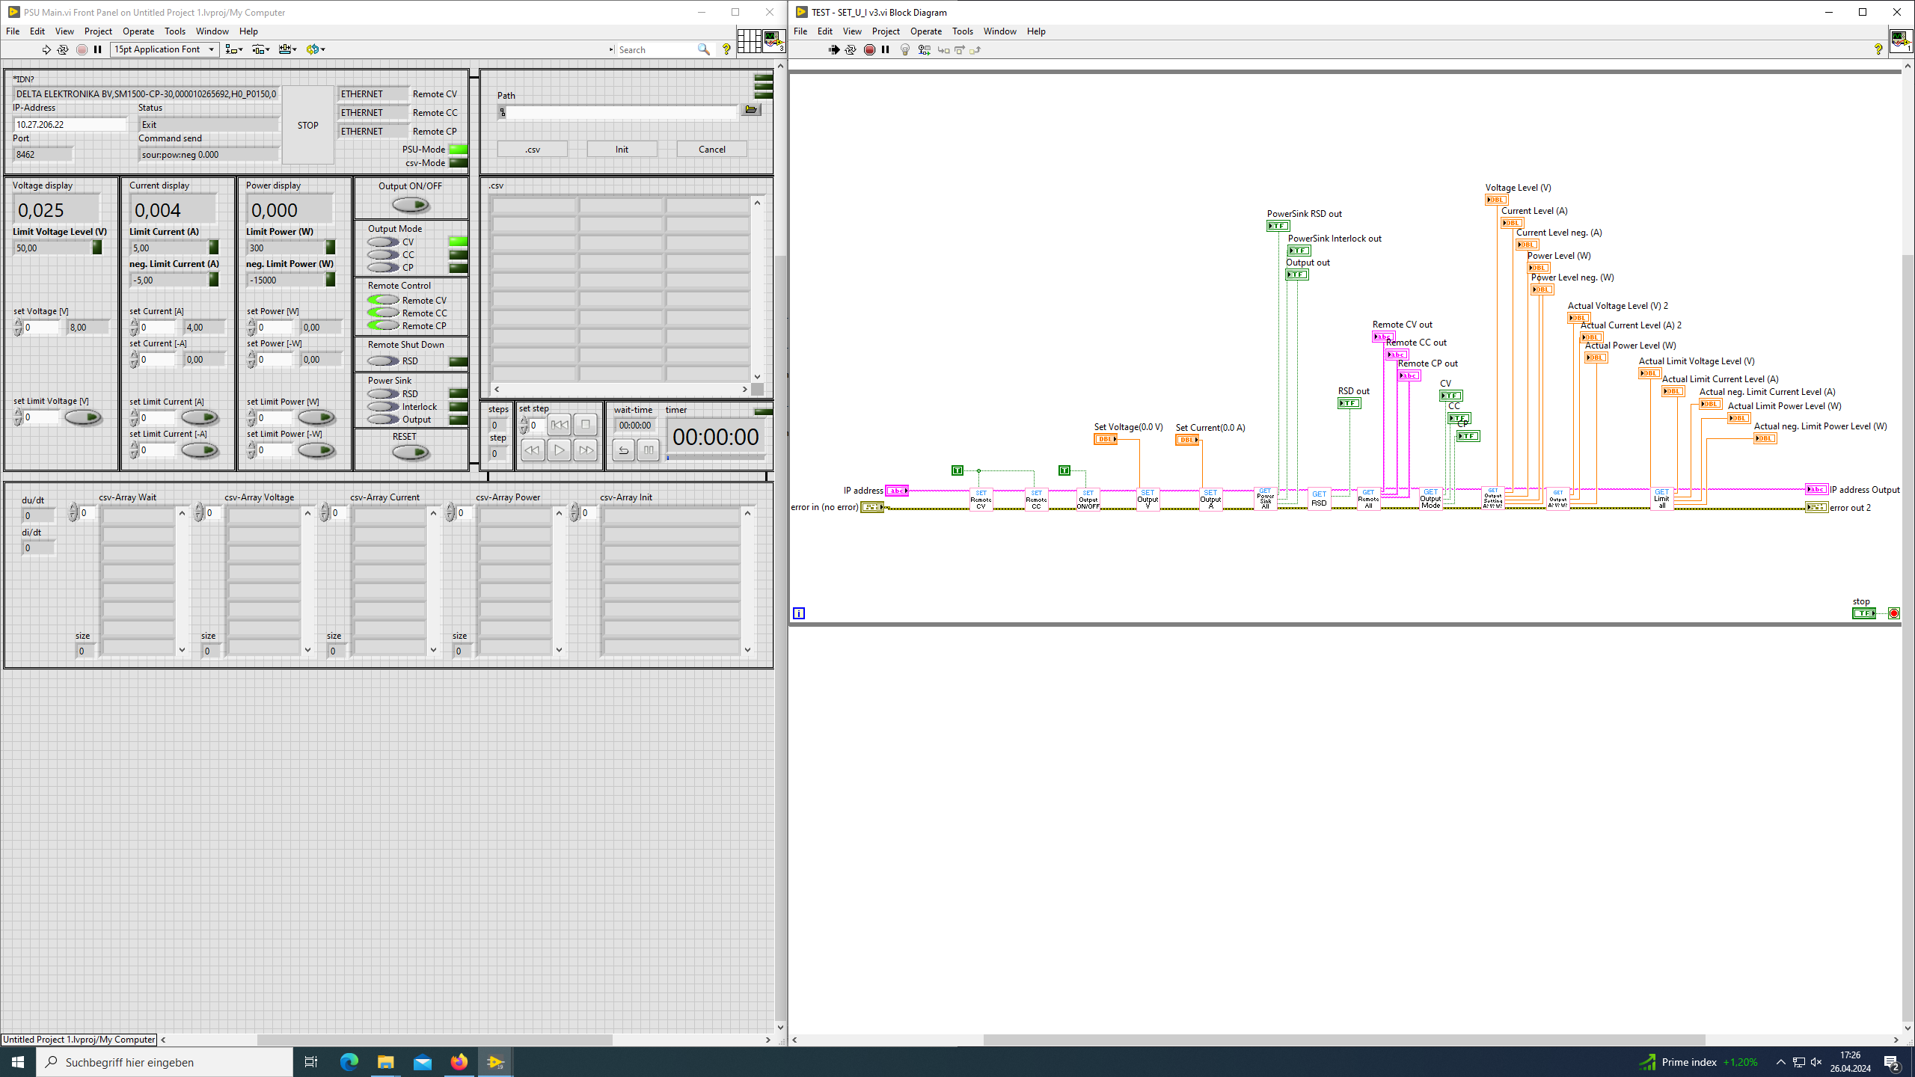This screenshot has width=1915, height=1077.
Task: Click Context Help question mark on front panel
Action: (726, 49)
